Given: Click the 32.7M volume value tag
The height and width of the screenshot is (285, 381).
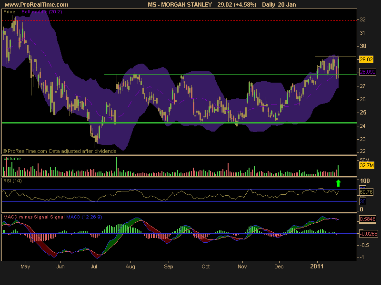Looking at the screenshot, I should [367, 165].
